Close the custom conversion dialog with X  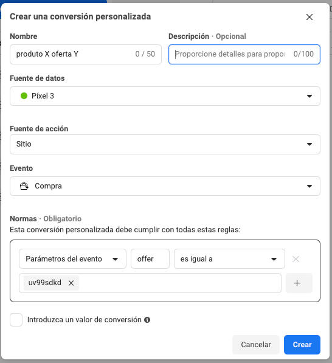click(x=310, y=17)
